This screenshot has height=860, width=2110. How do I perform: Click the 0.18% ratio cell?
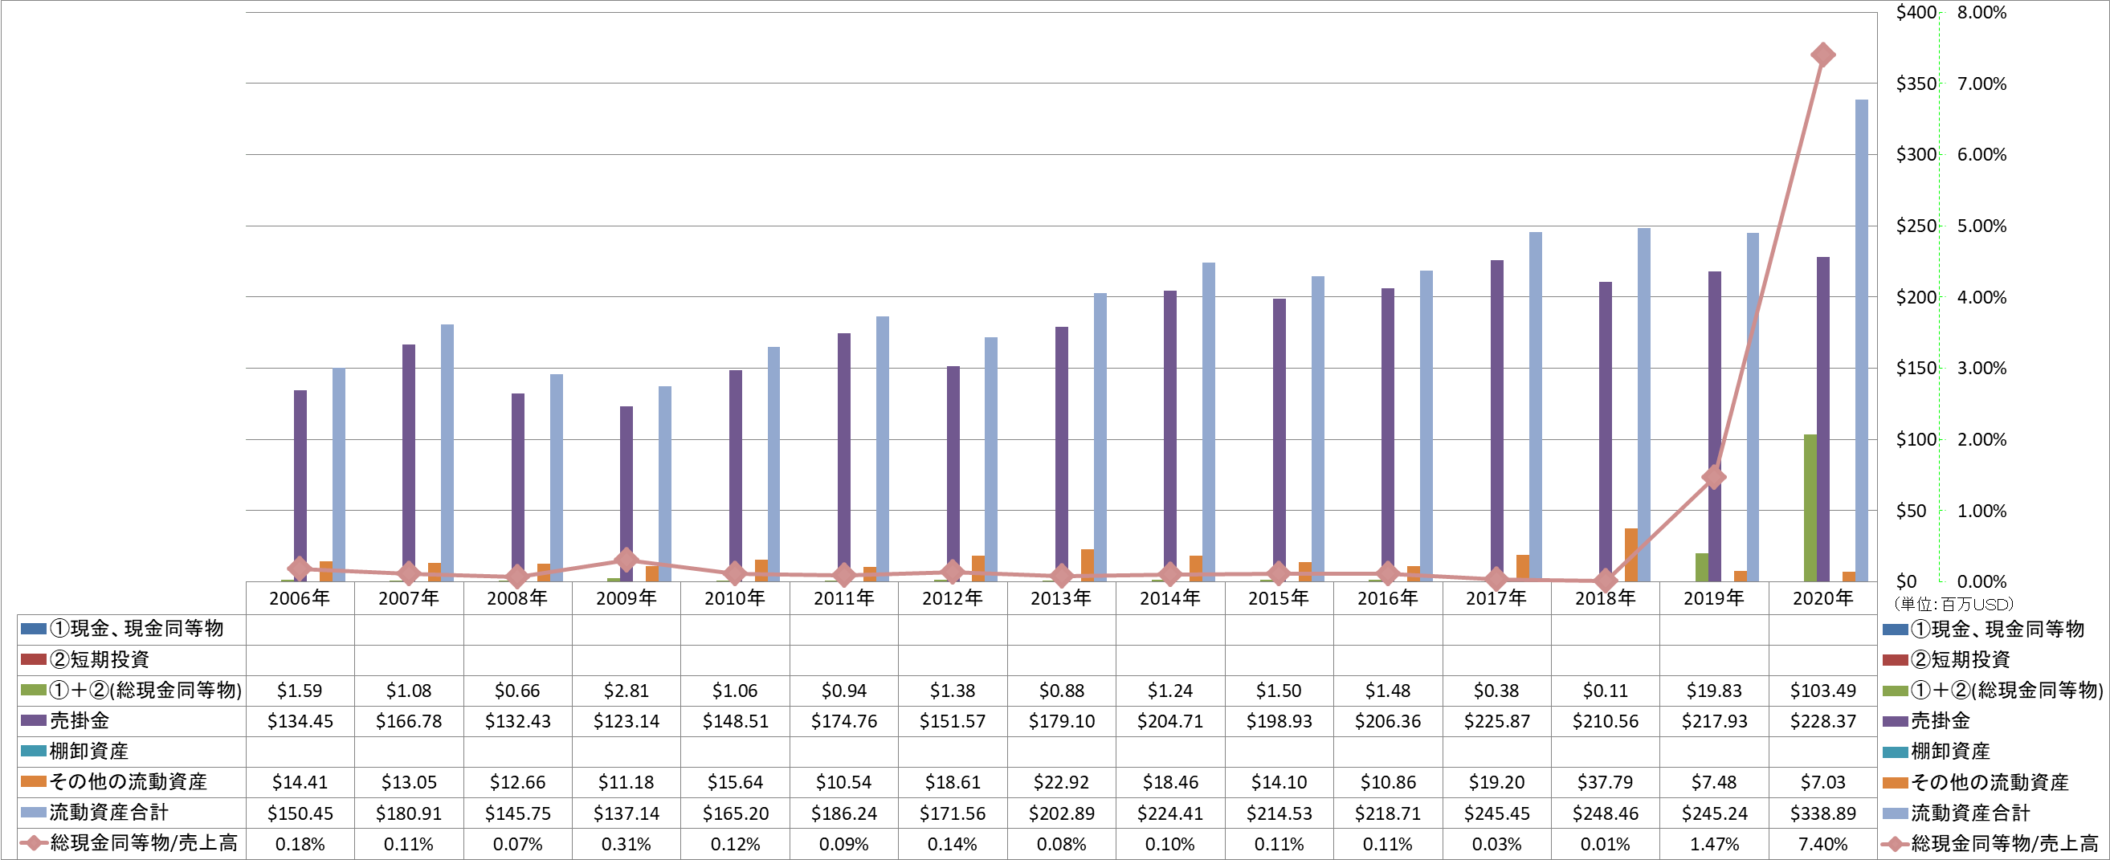pos(300,844)
